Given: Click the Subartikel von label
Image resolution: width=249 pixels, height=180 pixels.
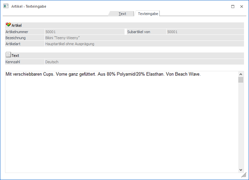Looking at the screenshot, I should pyautogui.click(x=138, y=32).
